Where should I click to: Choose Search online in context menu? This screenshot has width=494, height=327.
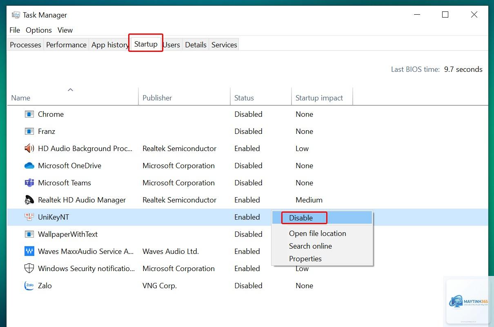[x=323, y=246]
